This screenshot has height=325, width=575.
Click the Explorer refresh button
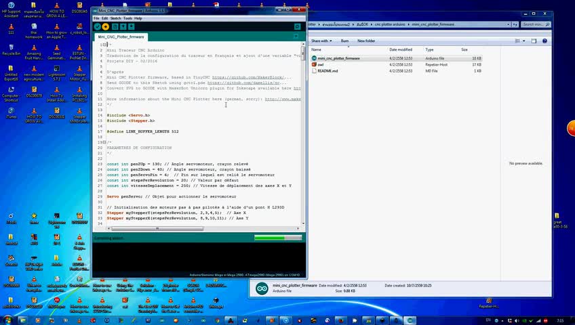[515, 24]
